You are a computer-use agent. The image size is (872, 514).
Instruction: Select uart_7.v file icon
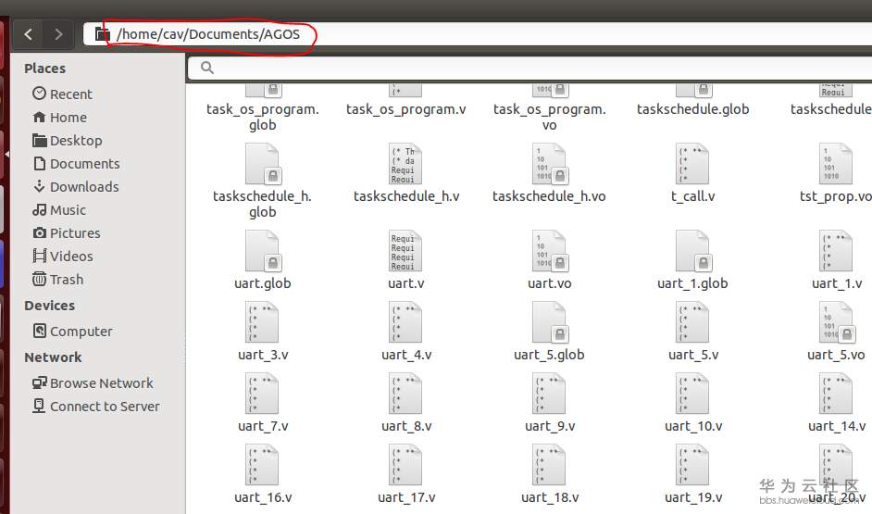click(x=263, y=394)
